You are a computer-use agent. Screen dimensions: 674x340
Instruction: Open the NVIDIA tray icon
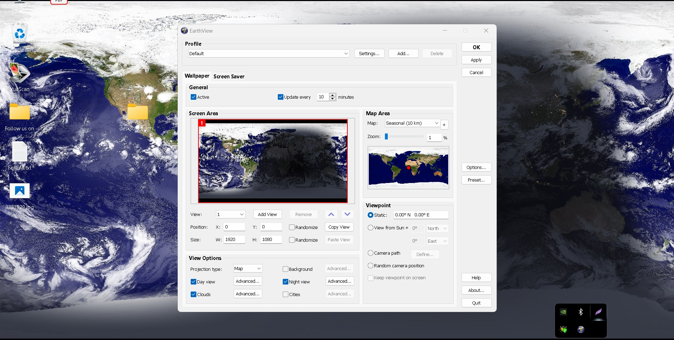(563, 312)
